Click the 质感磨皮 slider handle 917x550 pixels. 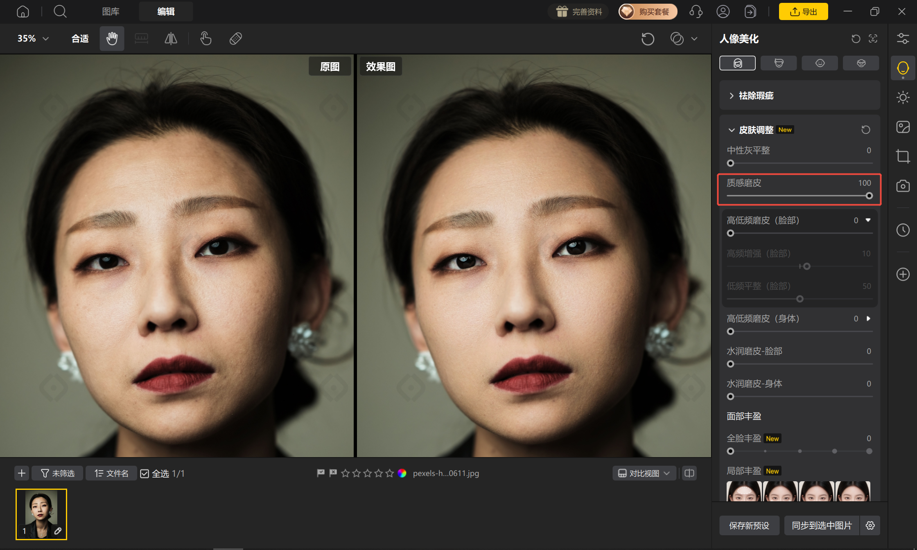(869, 196)
